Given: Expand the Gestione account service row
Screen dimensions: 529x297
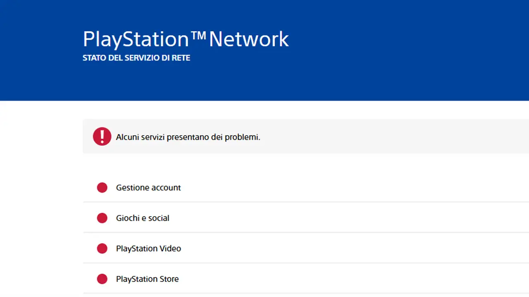Looking at the screenshot, I should (x=306, y=188).
